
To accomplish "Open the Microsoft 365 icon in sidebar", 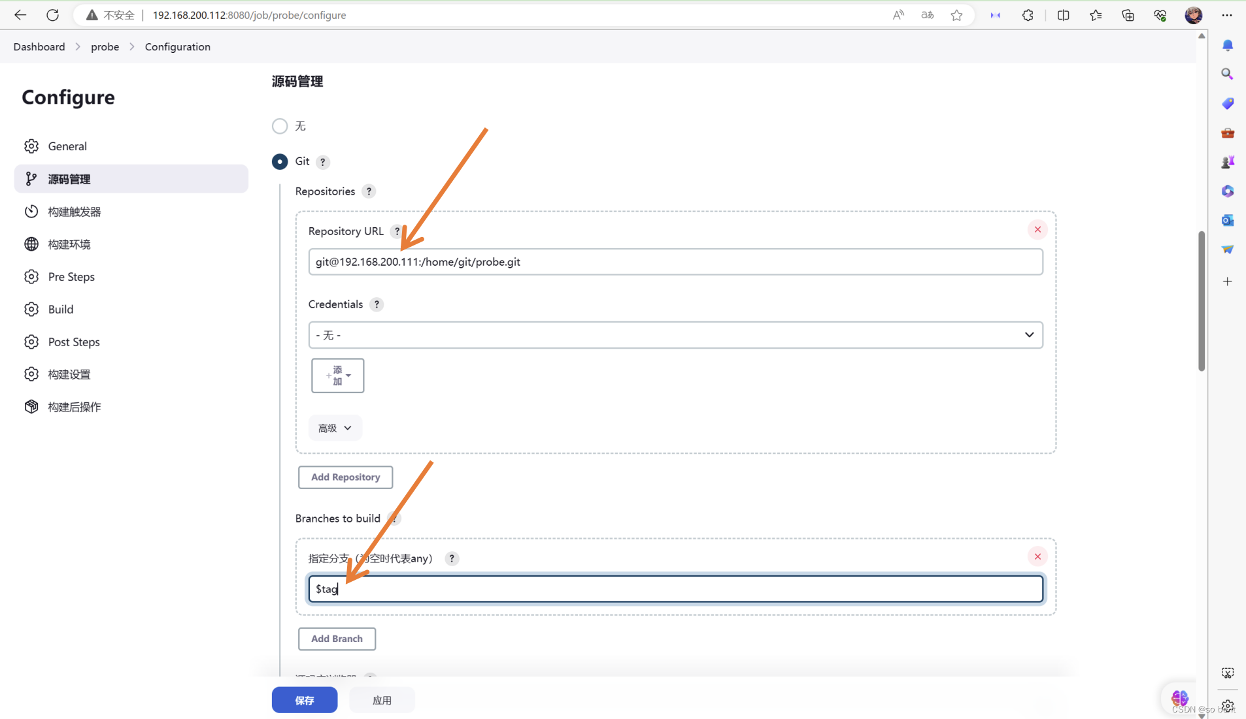I will coord(1228,191).
